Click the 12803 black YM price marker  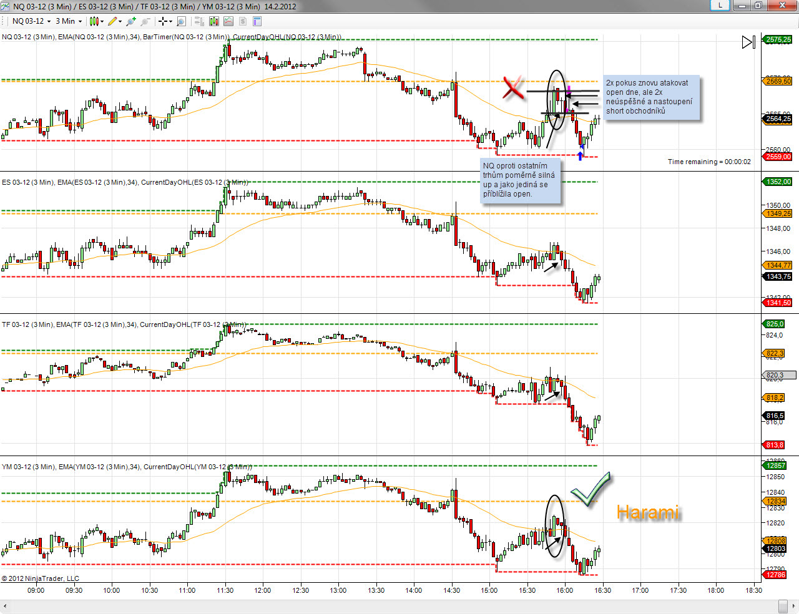pos(775,548)
